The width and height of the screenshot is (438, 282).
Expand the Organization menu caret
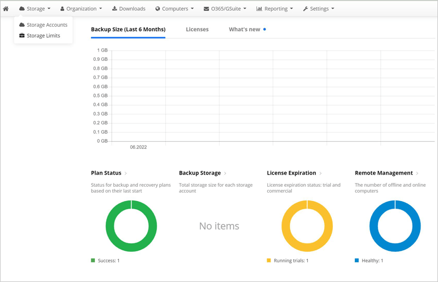pyautogui.click(x=101, y=9)
